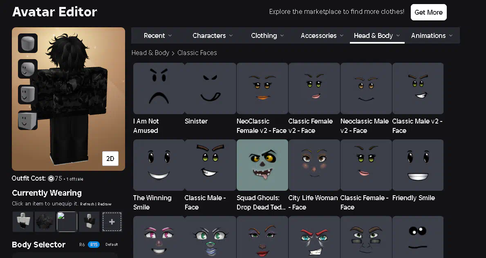Click the 'Classic Female - Face' name text

pyautogui.click(x=365, y=203)
